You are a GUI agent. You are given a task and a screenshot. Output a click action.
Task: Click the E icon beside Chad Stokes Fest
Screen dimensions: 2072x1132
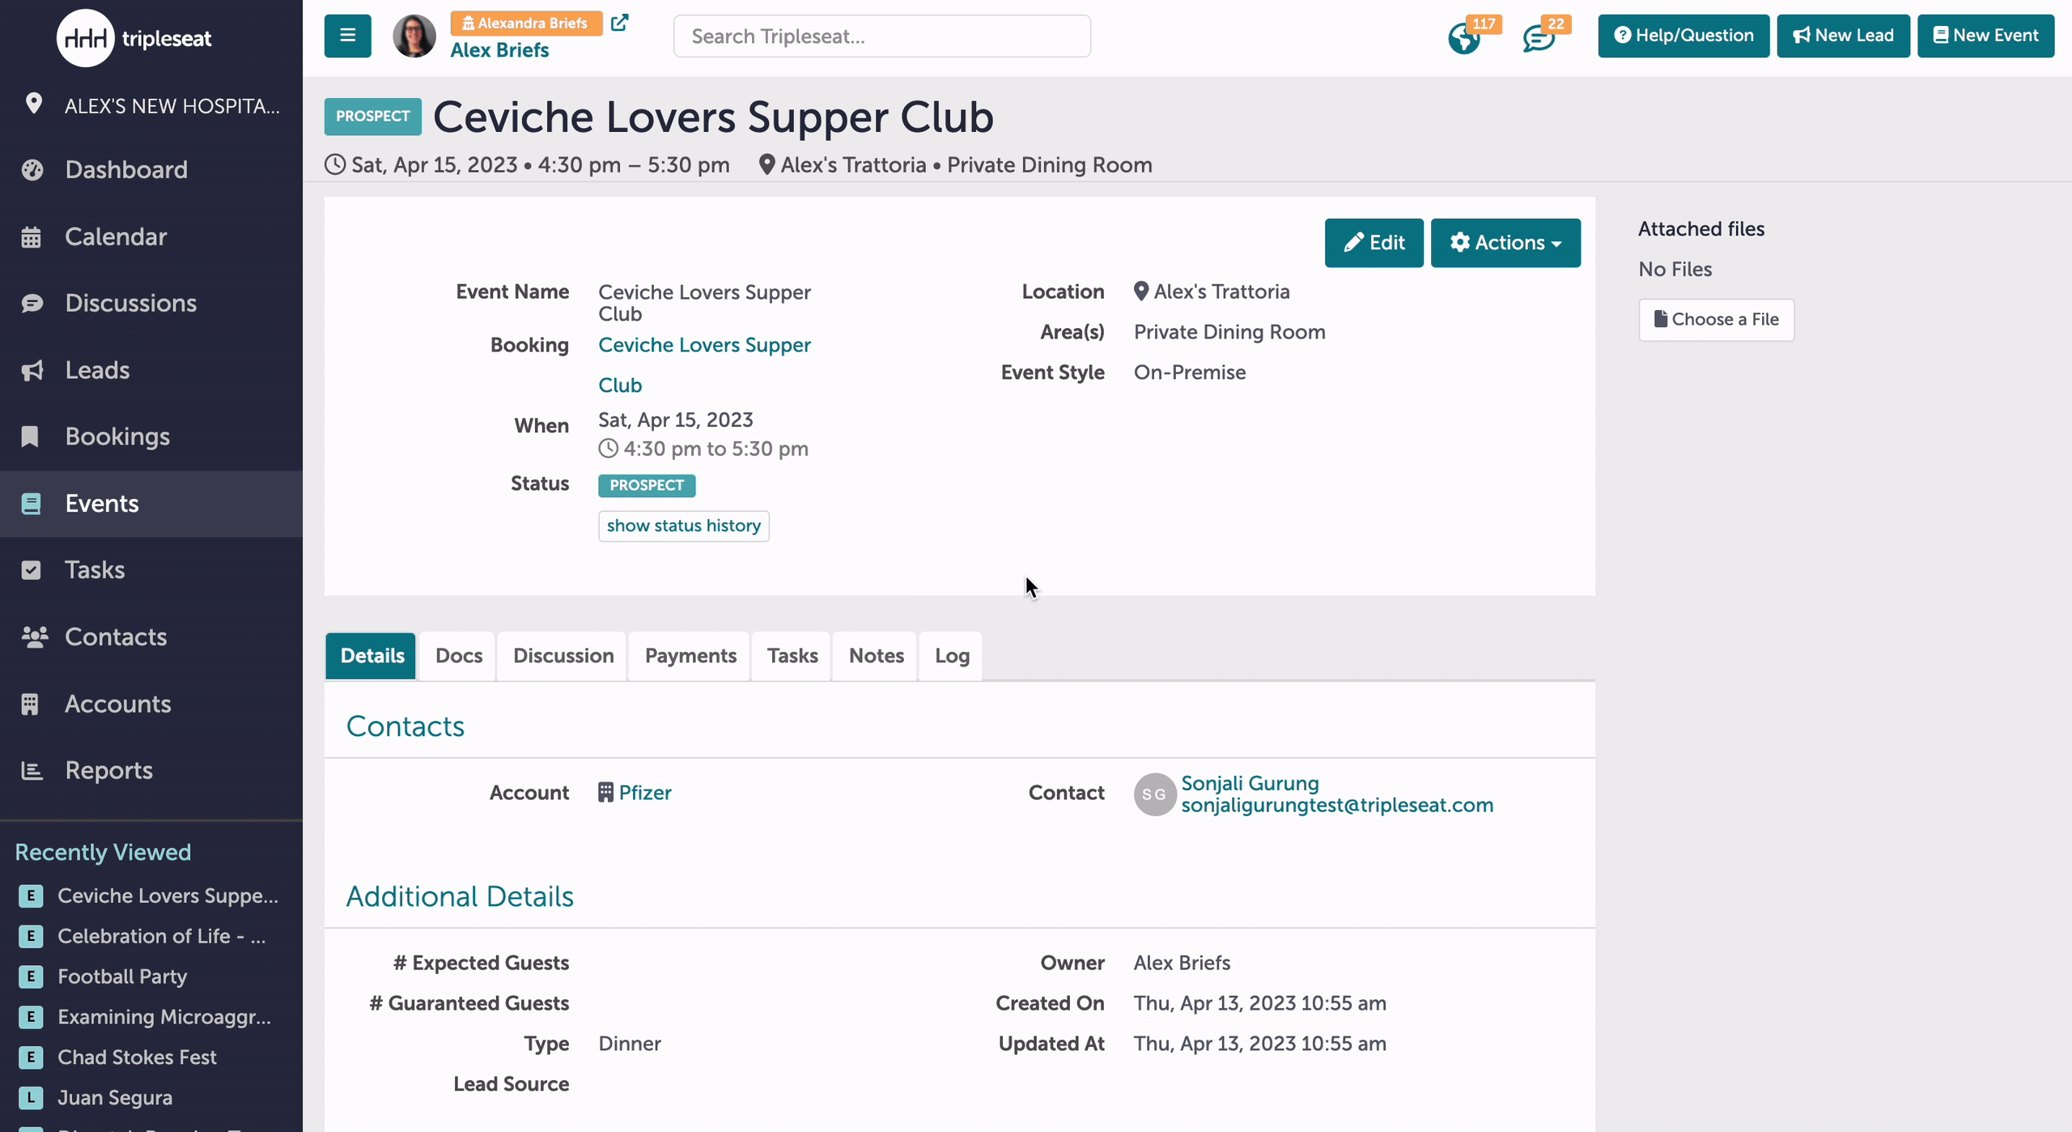31,1058
